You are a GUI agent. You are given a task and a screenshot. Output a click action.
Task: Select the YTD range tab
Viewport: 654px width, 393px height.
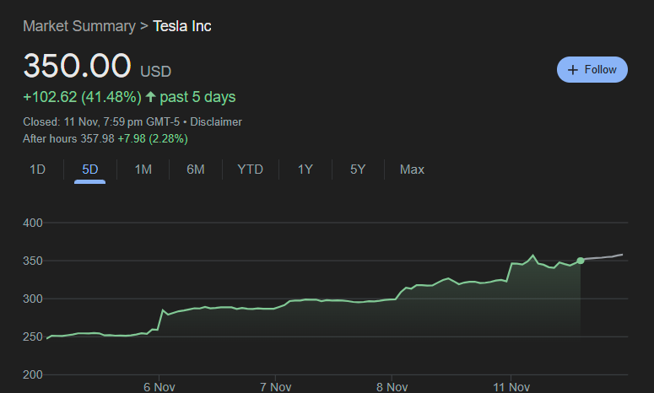(x=250, y=170)
